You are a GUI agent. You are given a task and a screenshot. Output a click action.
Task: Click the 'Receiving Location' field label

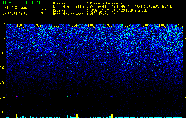pyautogui.click(x=69, y=7)
